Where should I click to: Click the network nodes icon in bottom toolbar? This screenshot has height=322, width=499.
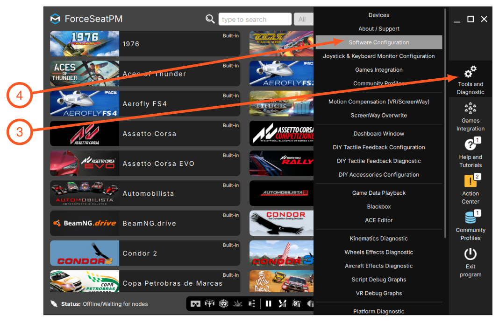[x=252, y=304]
